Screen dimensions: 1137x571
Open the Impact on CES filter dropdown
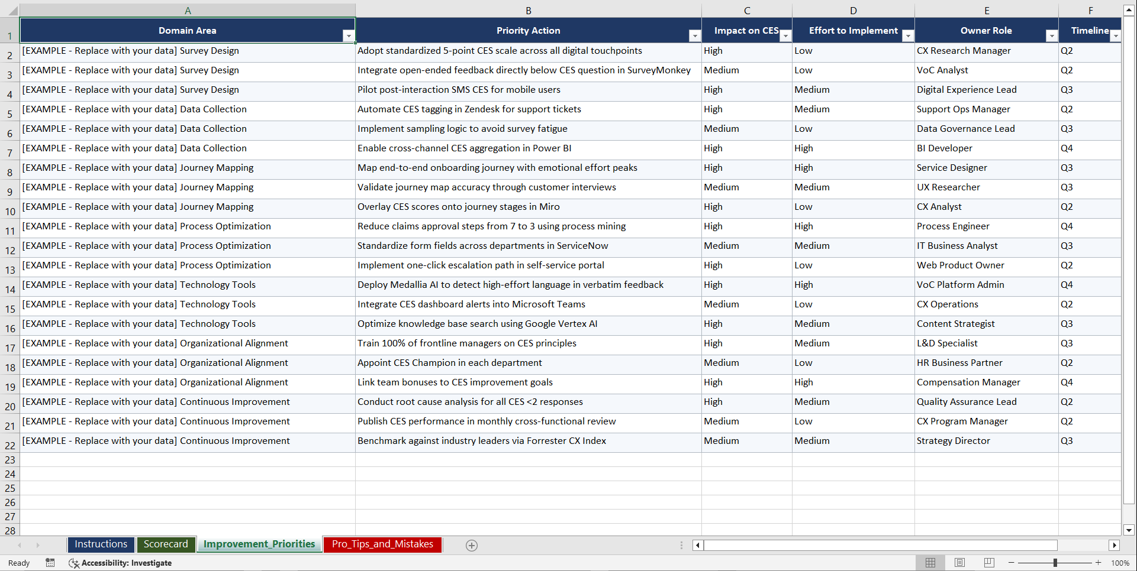785,35
